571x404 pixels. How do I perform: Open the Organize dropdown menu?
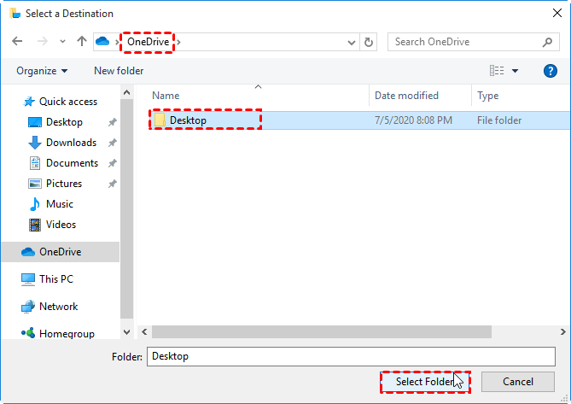(x=41, y=71)
